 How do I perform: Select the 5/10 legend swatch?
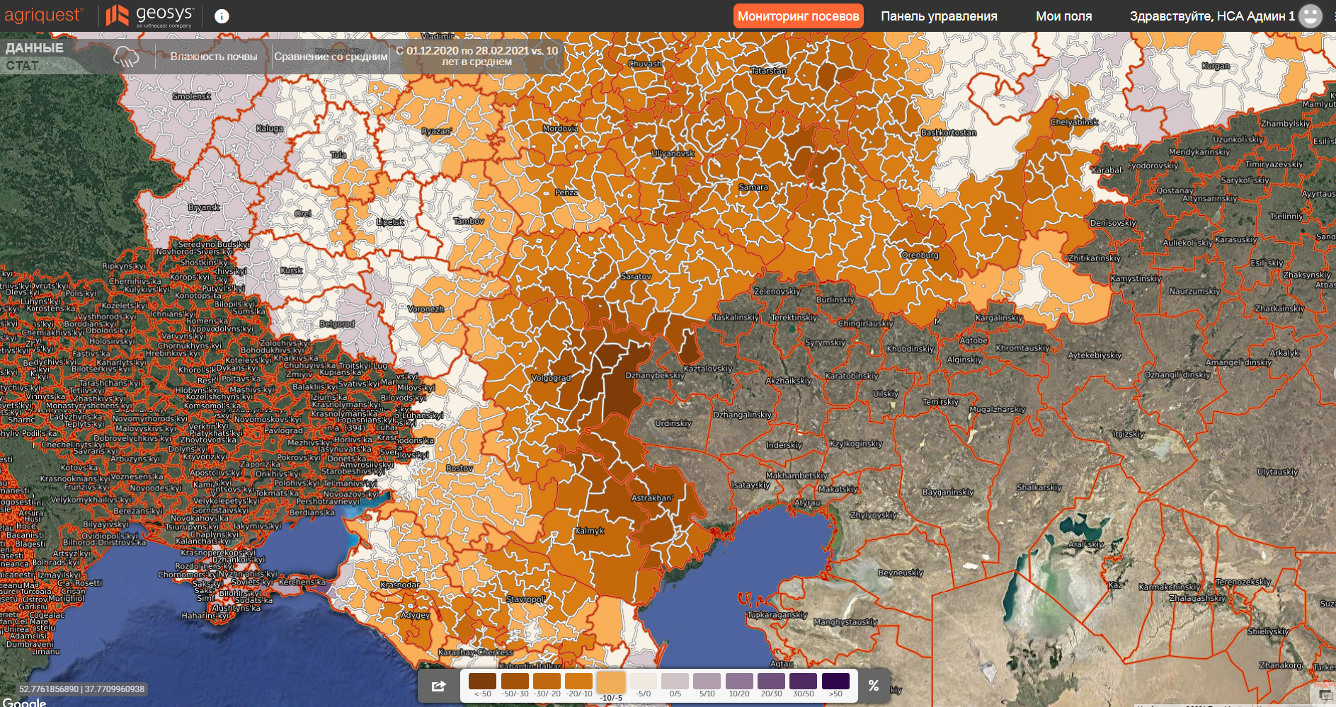pos(707,682)
